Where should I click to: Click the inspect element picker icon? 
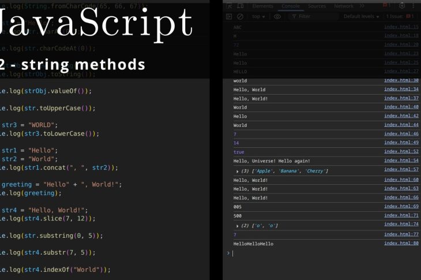coord(229,6)
